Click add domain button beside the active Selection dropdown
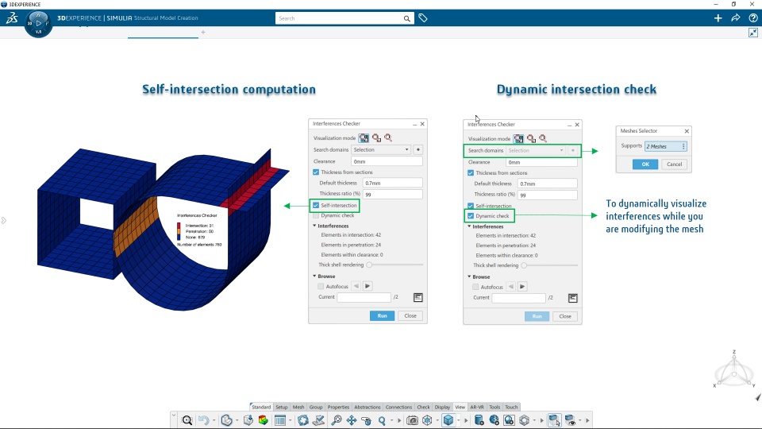This screenshot has height=429, width=762. tap(418, 150)
